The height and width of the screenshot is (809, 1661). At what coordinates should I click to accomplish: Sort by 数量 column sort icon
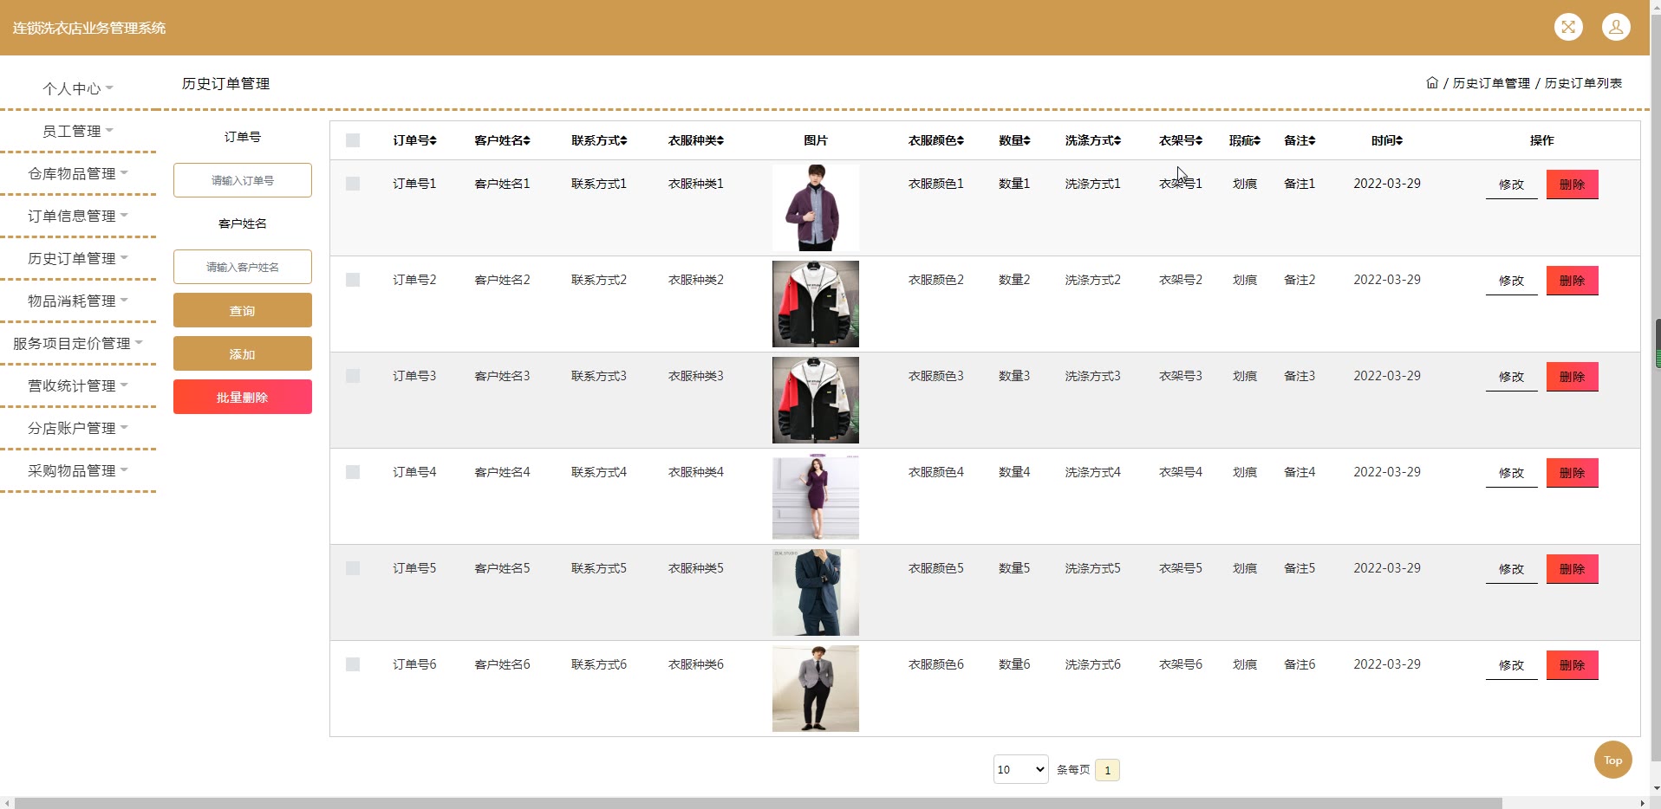coord(1026,140)
